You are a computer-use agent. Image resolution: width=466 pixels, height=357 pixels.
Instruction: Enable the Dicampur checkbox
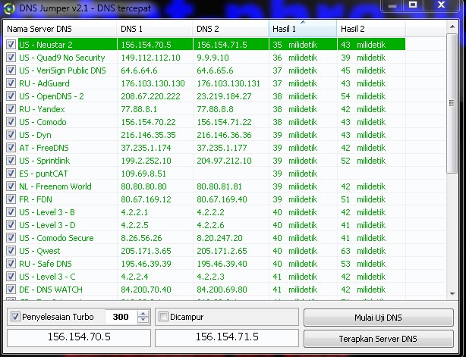tap(163, 317)
